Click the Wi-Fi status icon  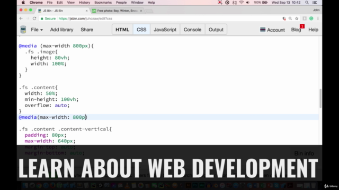click(x=242, y=3)
